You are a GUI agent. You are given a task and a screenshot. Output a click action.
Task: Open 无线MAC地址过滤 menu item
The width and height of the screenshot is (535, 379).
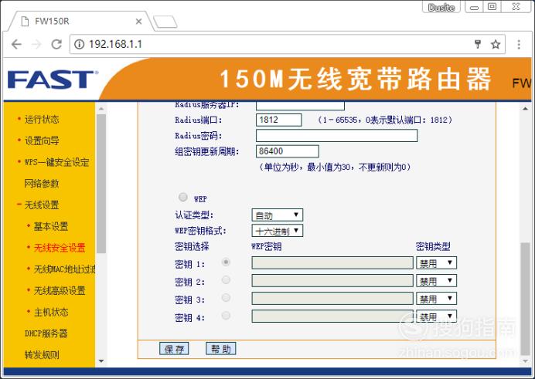click(64, 269)
